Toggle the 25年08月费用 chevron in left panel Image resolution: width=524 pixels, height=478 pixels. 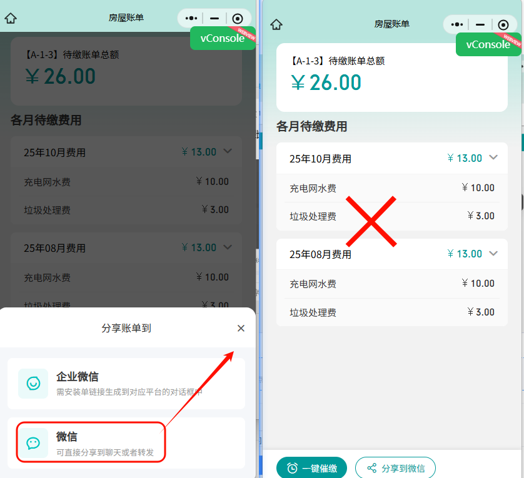228,247
